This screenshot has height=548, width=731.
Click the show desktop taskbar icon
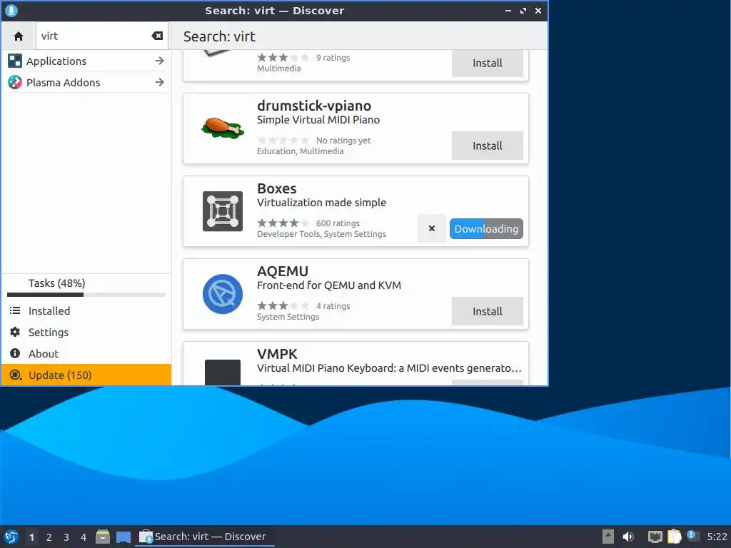click(123, 537)
